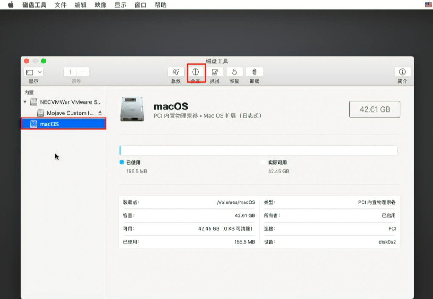433x299 pixels.
Task: Open the 文件 menu
Action: click(x=60, y=5)
